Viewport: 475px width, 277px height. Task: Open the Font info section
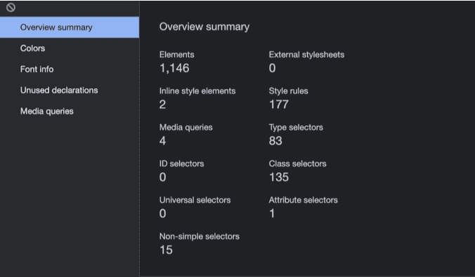click(70, 69)
